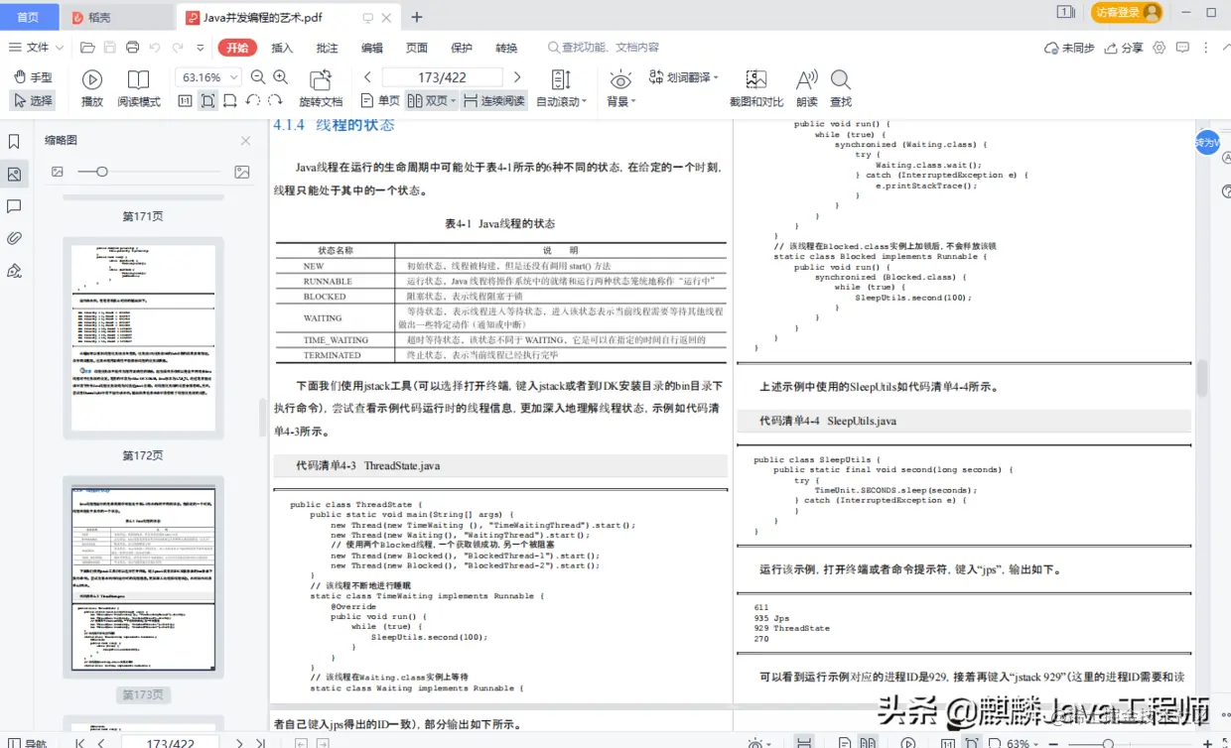Close the Java并发编程的艺术.pdf tab

click(x=388, y=17)
